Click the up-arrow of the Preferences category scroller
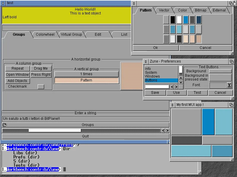237x177 pixels. [x=181, y=78]
